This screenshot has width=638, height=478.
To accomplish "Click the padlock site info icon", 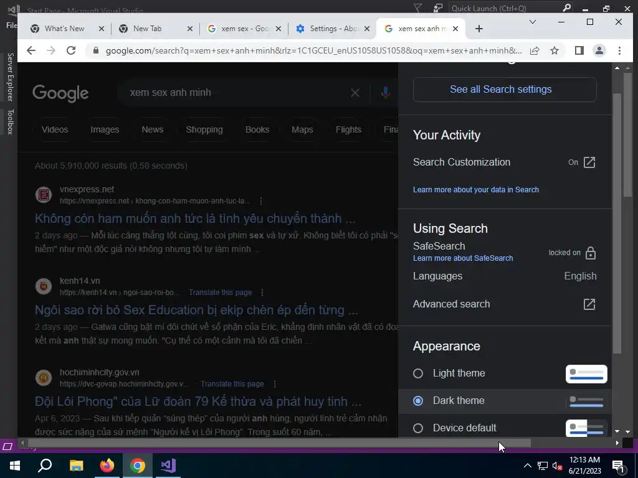I will 96,50.
